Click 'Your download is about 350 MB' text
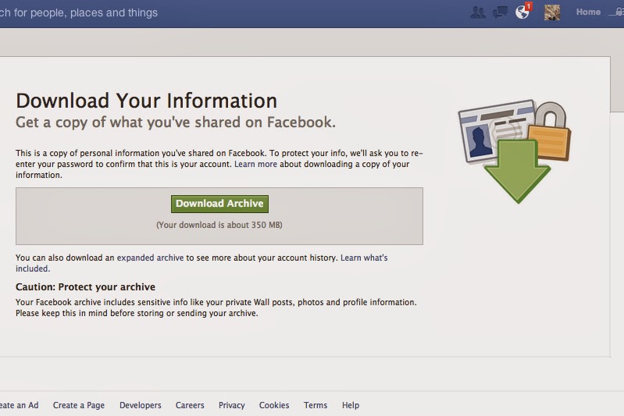The width and height of the screenshot is (624, 416). pyautogui.click(x=219, y=225)
